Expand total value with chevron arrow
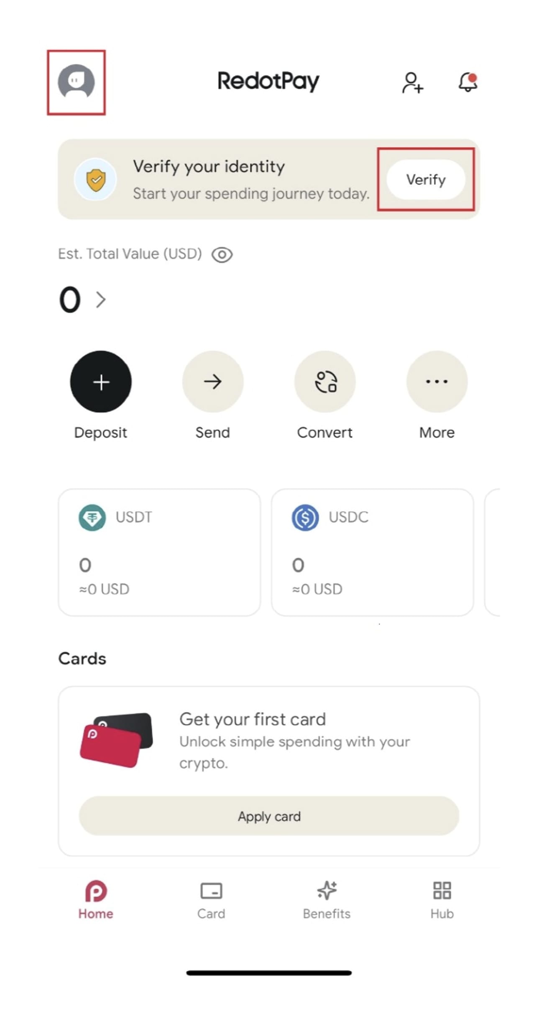552x1023 pixels. pos(101,300)
